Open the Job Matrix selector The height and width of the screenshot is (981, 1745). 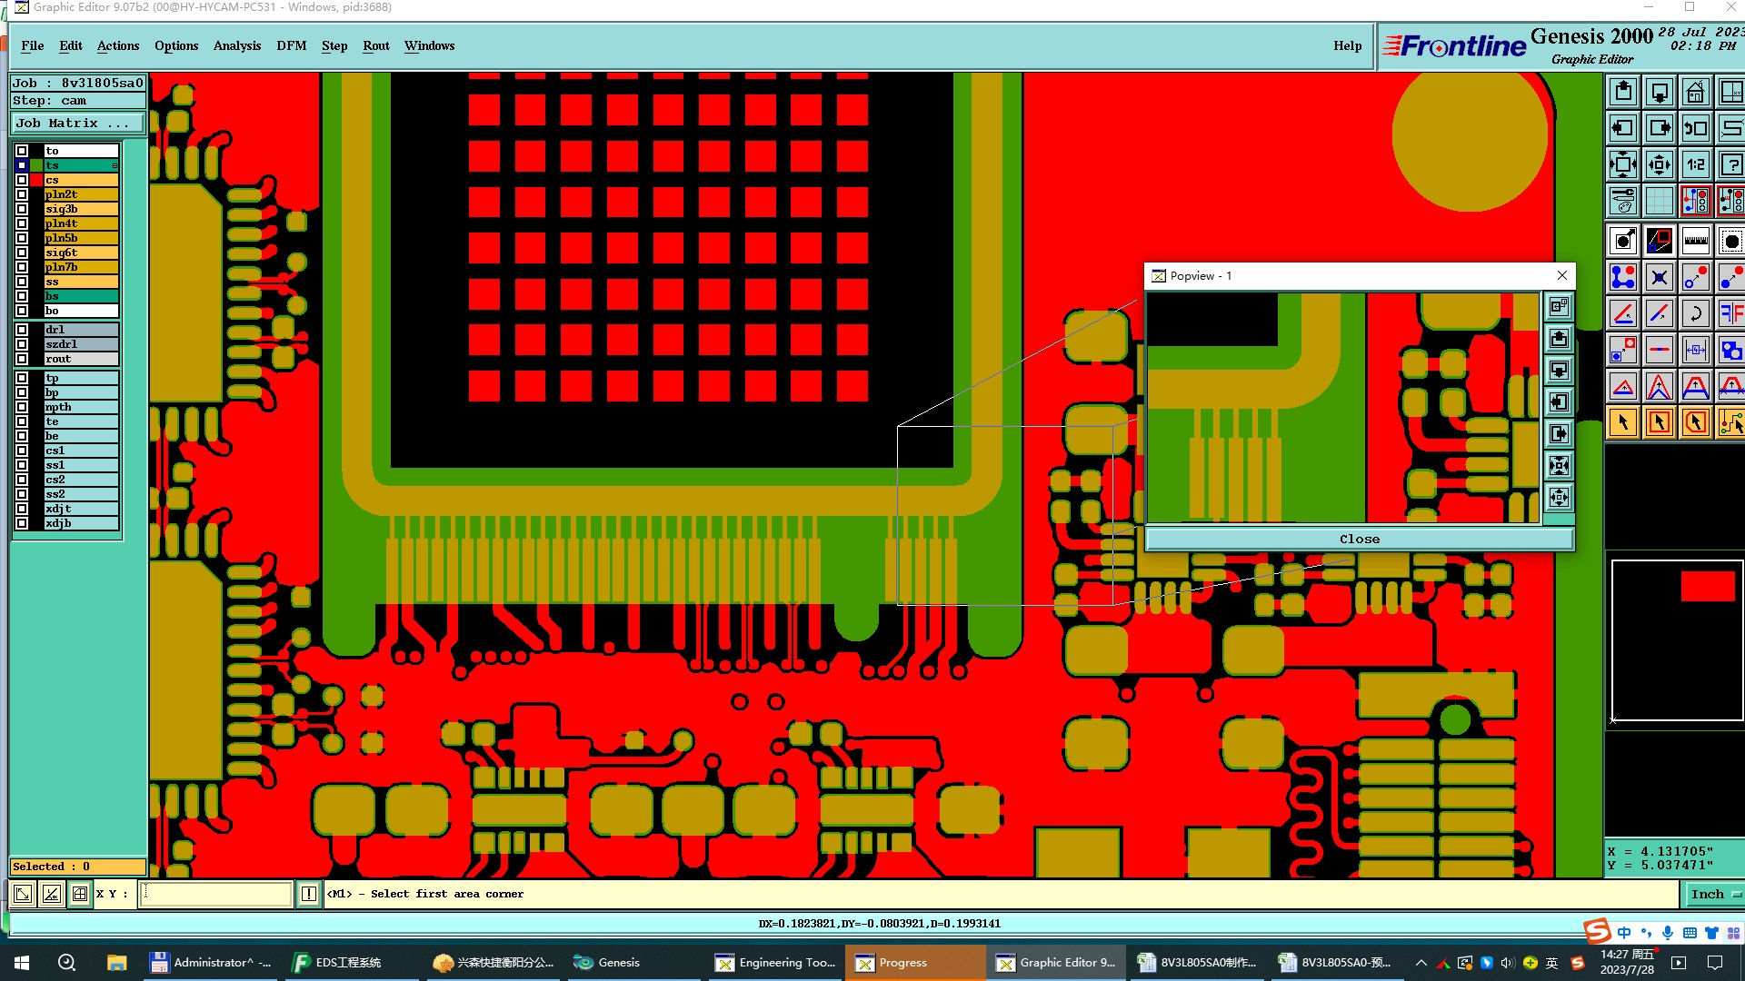click(77, 124)
